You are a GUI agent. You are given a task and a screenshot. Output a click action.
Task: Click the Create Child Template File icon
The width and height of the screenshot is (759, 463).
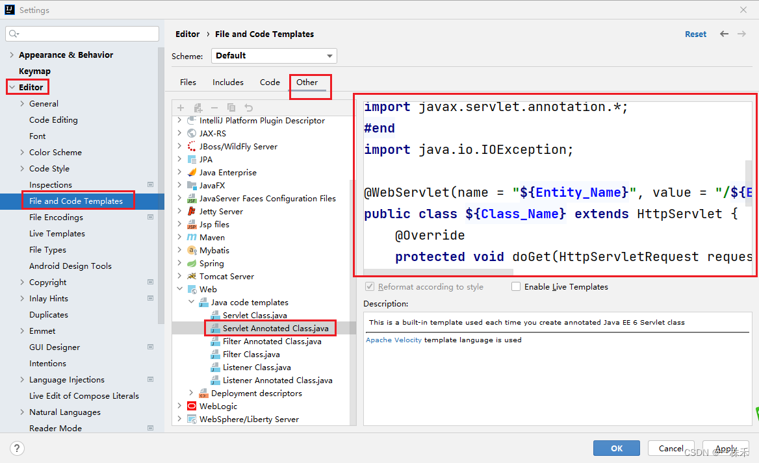point(198,108)
